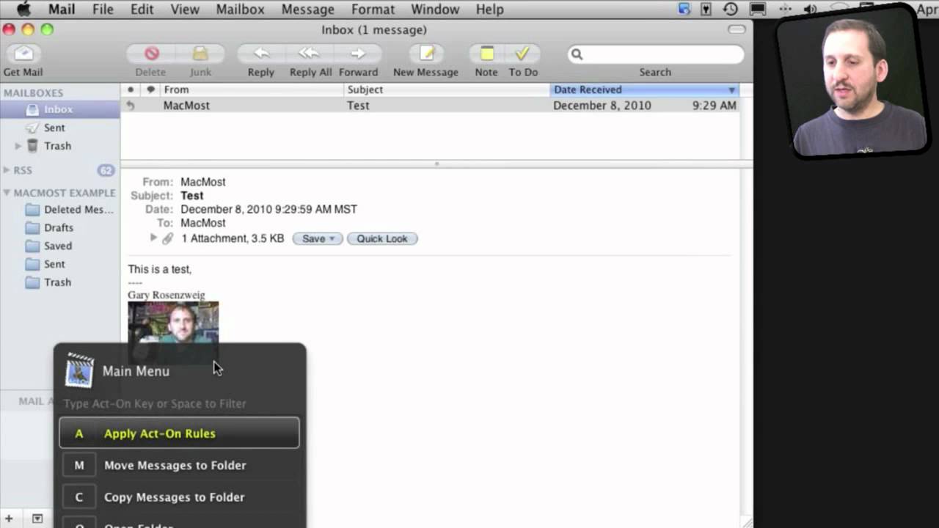Click the display icon in menu bar
Screen dimensions: 939x528
(x=758, y=9)
